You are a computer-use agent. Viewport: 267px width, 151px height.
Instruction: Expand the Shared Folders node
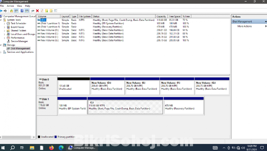tap(4, 31)
